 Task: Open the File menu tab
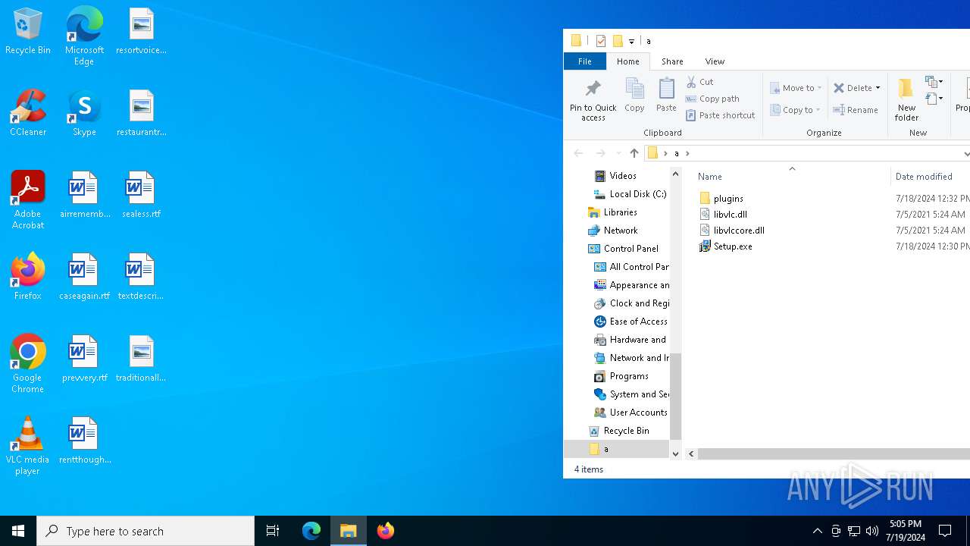click(x=584, y=61)
